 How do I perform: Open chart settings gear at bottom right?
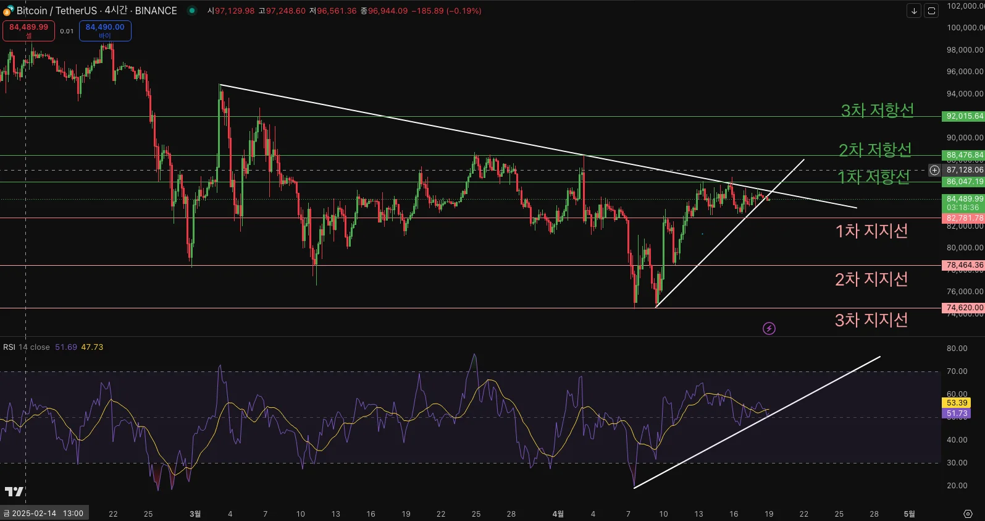tap(968, 514)
